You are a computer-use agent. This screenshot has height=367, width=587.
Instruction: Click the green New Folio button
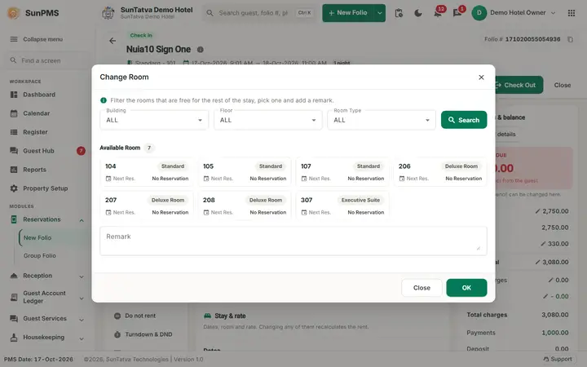click(x=349, y=13)
